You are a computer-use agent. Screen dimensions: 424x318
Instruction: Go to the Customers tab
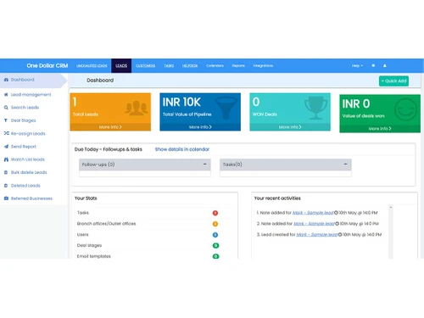pos(146,65)
